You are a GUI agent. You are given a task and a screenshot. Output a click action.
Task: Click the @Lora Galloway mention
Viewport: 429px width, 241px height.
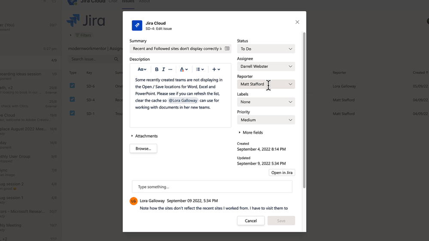pos(183,100)
